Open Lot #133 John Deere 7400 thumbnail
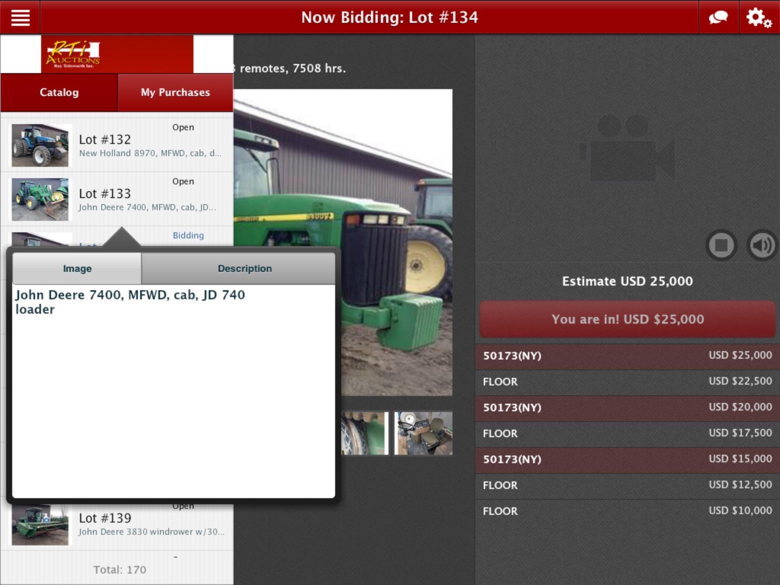 click(40, 199)
